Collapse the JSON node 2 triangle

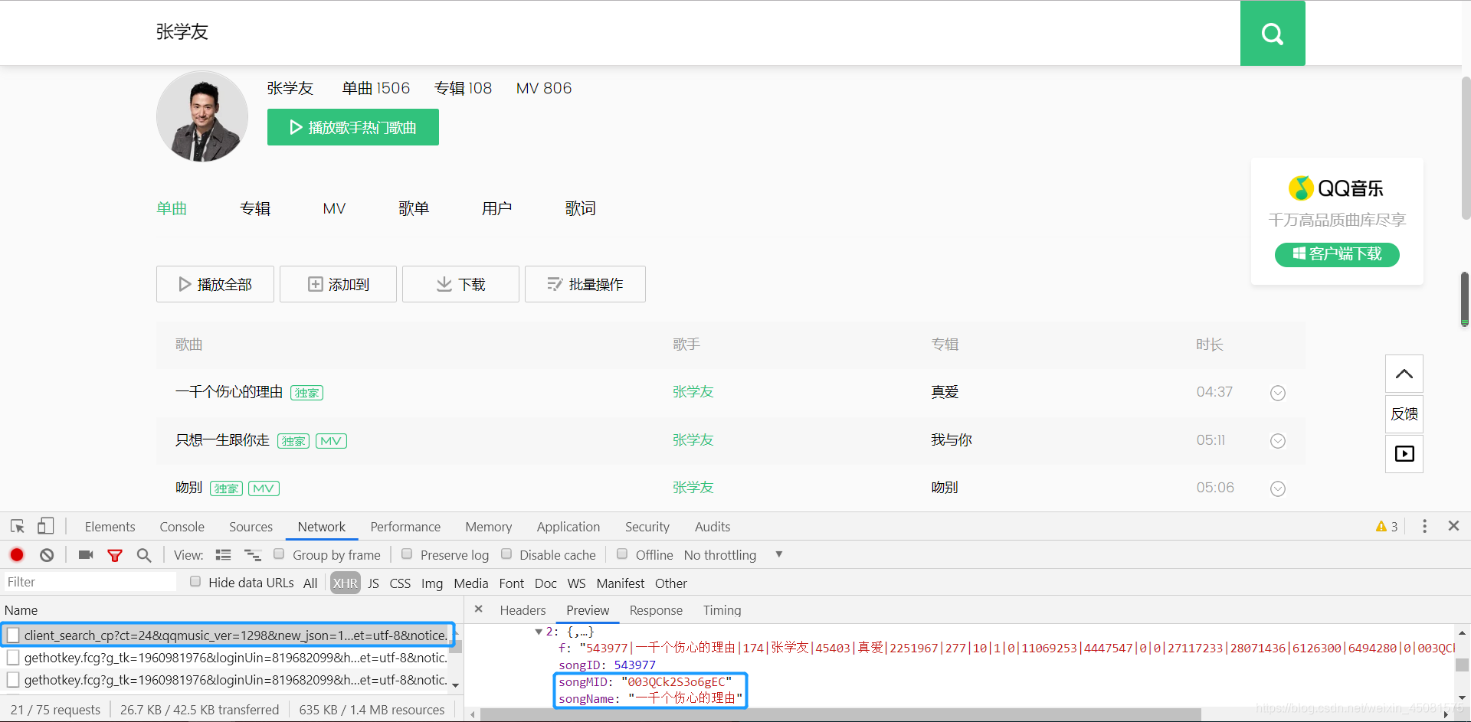pyautogui.click(x=539, y=632)
